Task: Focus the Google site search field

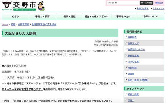Action: (x=123, y=3)
